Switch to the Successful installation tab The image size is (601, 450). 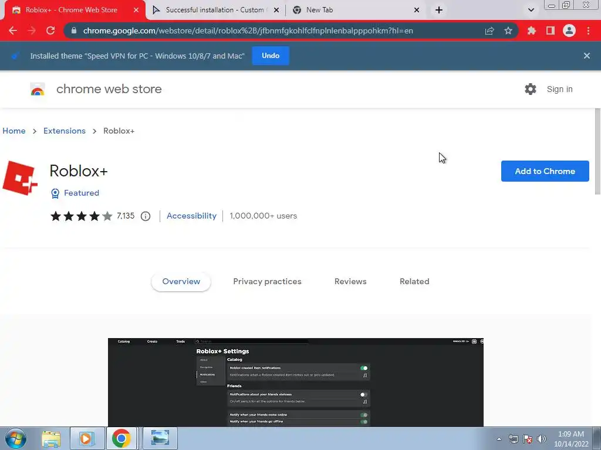(216, 11)
